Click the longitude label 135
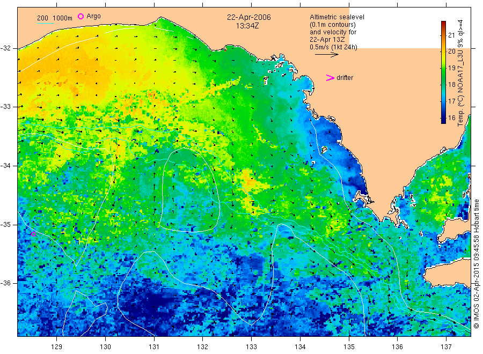The height and width of the screenshot is (354, 483). (349, 347)
